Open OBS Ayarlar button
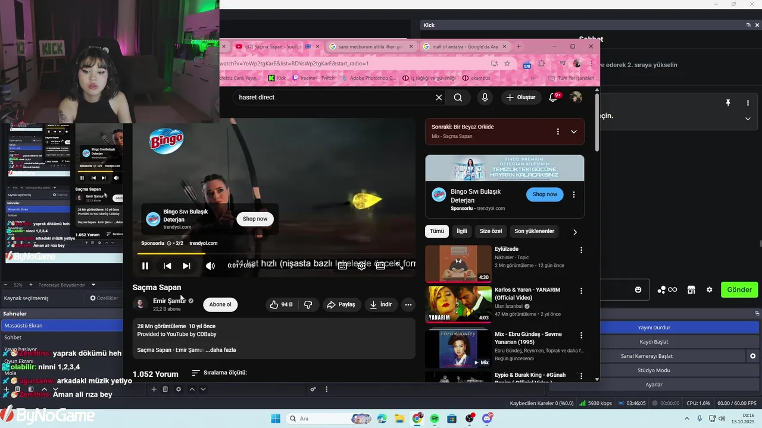The width and height of the screenshot is (762, 428). point(654,385)
